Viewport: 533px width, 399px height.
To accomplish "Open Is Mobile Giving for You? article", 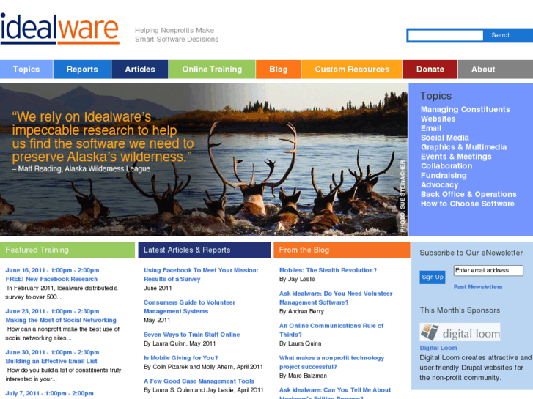I will click(x=181, y=358).
